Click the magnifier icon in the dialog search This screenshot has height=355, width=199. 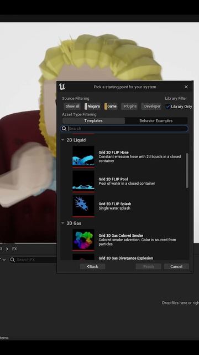click(x=64, y=129)
